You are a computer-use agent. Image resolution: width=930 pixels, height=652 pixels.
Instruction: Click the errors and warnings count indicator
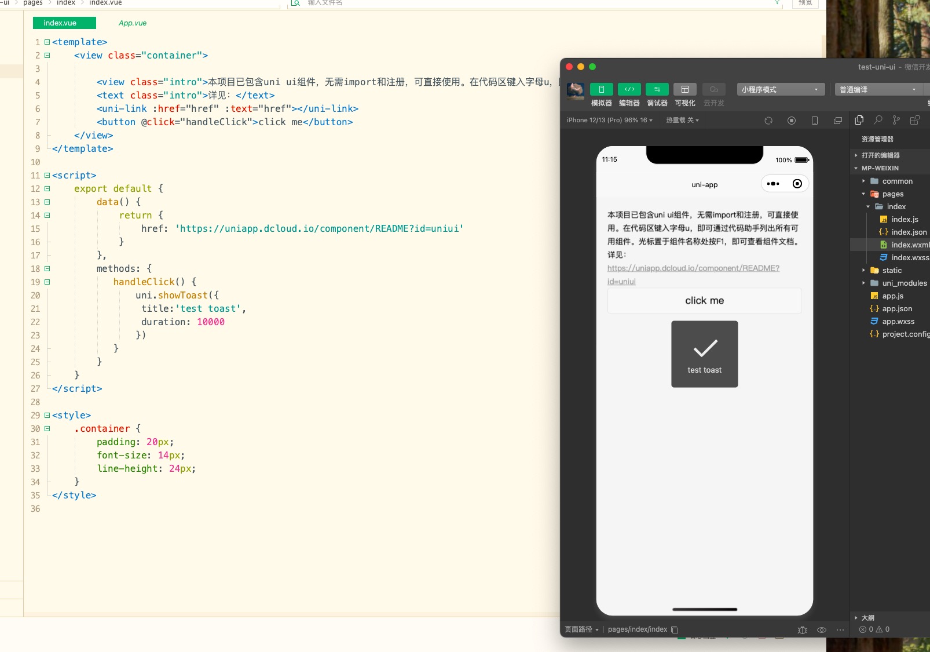pos(874,629)
